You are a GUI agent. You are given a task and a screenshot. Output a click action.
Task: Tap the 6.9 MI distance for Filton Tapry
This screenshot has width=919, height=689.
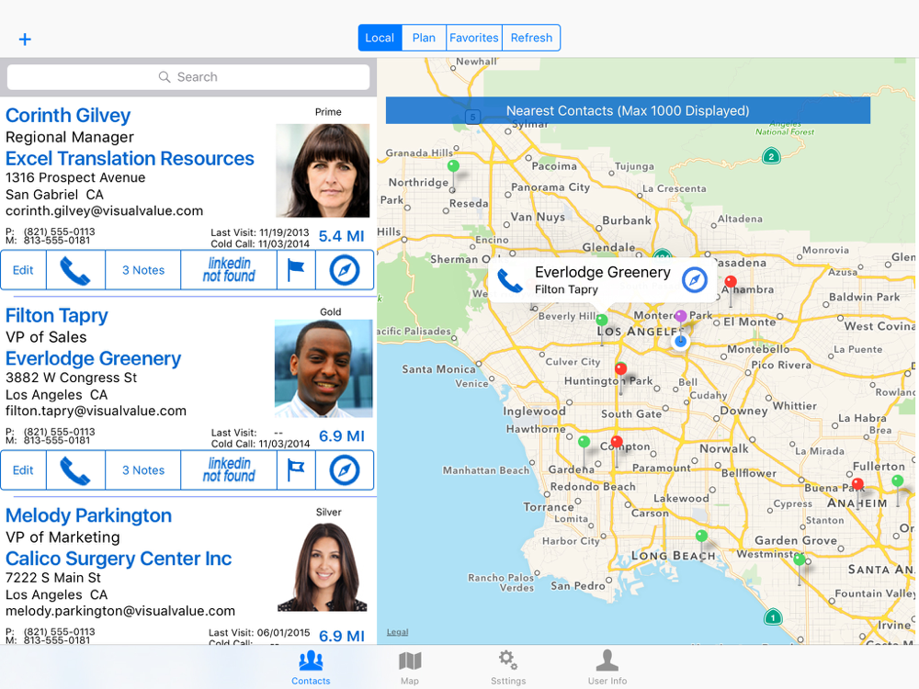342,435
